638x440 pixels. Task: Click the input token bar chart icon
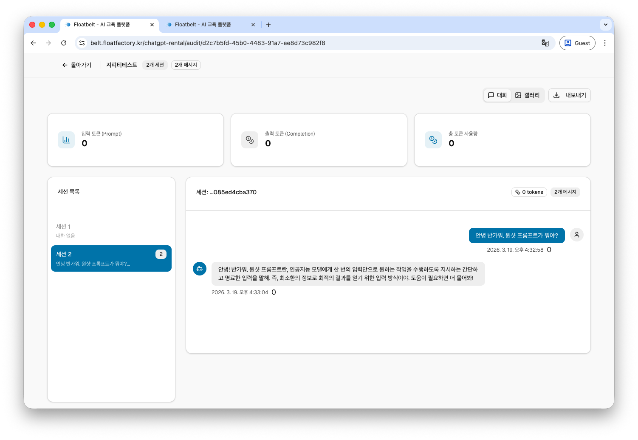(x=66, y=140)
